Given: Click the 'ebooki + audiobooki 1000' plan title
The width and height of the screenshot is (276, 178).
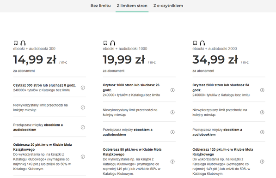Looking at the screenshot, I should coord(125,48).
